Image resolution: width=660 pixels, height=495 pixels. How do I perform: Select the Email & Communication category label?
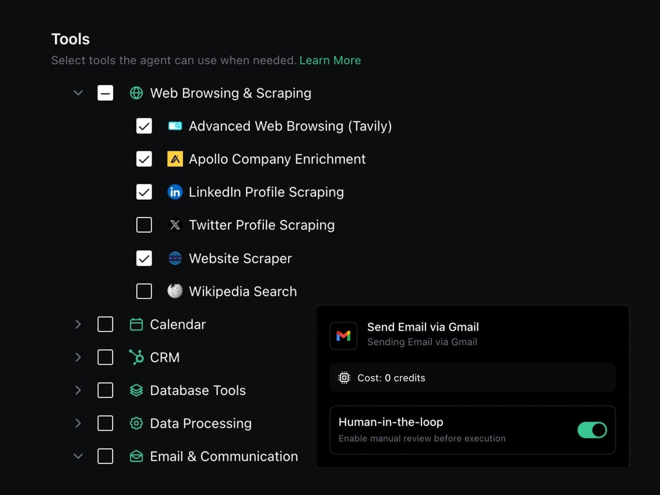coord(224,457)
